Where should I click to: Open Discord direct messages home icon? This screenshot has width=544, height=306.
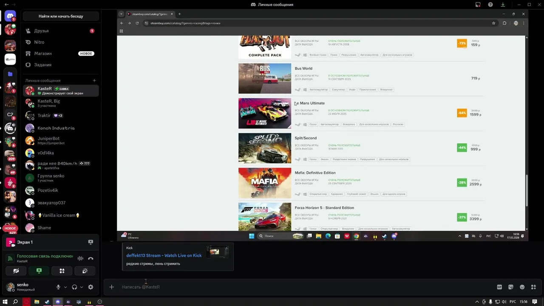click(x=10, y=16)
